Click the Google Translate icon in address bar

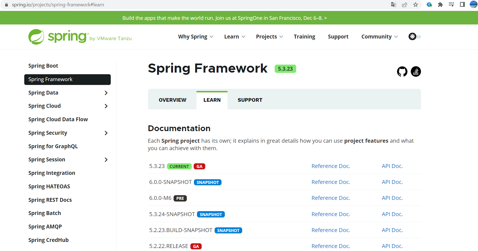click(x=393, y=4)
